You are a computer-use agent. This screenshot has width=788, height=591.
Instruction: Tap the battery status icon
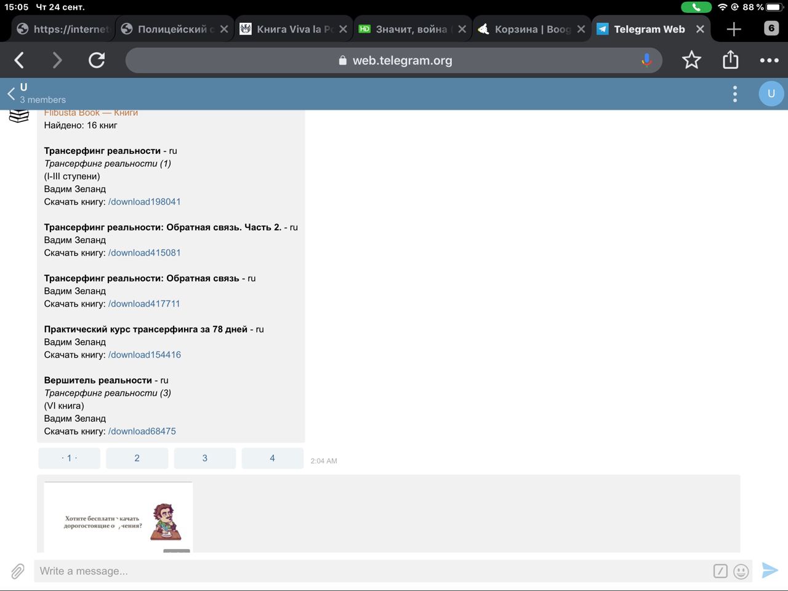(774, 7)
